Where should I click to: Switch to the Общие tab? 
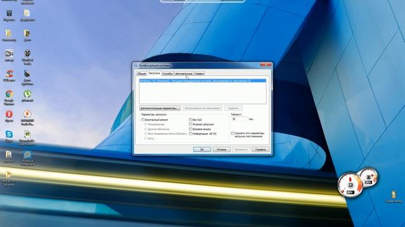[141, 74]
